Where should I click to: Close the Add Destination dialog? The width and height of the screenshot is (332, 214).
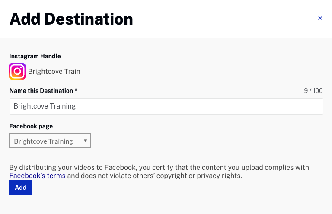coord(320,18)
